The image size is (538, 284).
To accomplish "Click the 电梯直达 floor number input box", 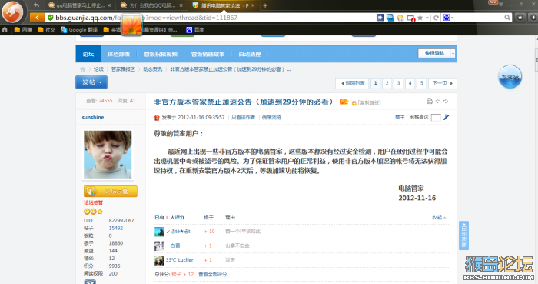I will coord(436,118).
